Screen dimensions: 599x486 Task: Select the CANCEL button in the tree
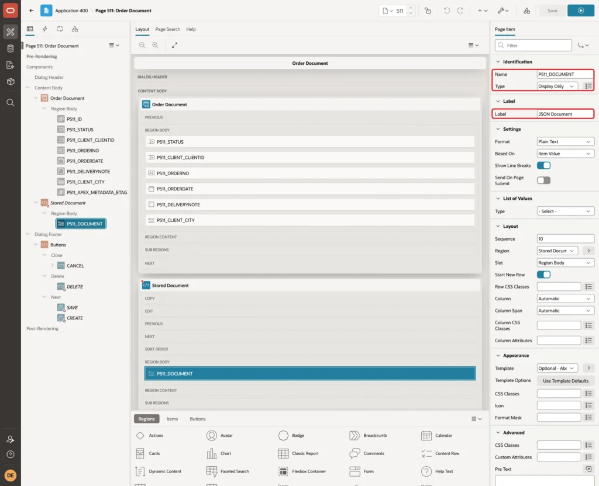75,266
